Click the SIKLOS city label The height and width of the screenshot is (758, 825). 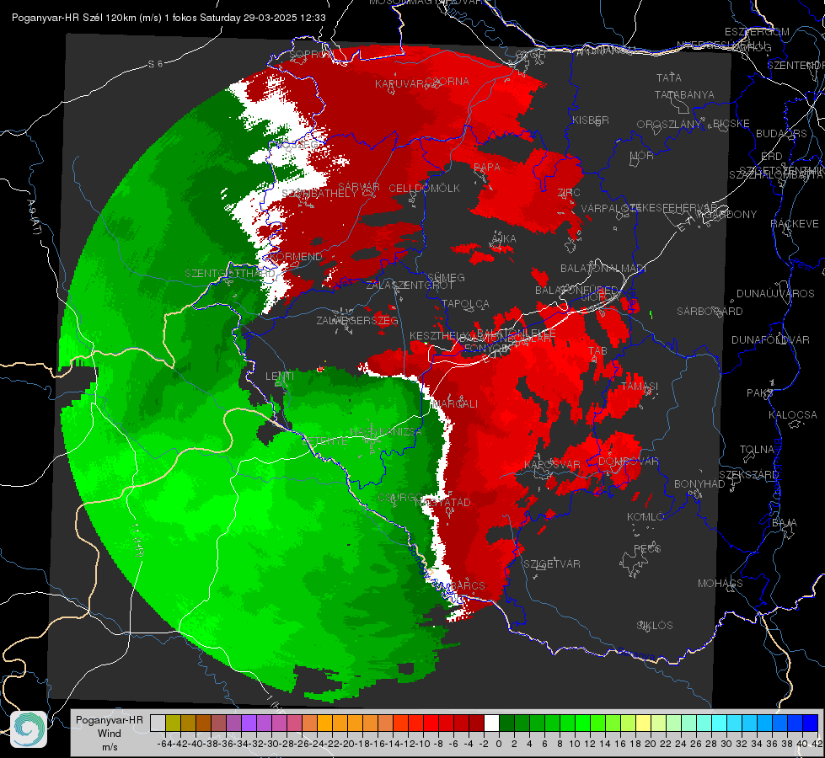pos(655,626)
